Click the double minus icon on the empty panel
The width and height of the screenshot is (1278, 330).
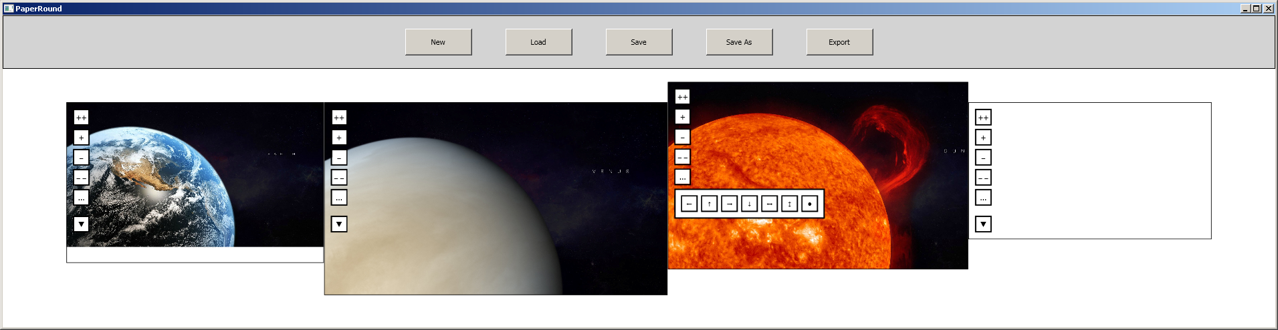[983, 178]
